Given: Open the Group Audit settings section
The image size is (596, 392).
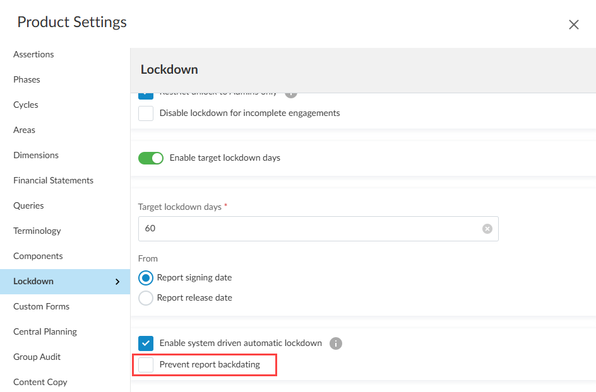Looking at the screenshot, I should [x=37, y=357].
